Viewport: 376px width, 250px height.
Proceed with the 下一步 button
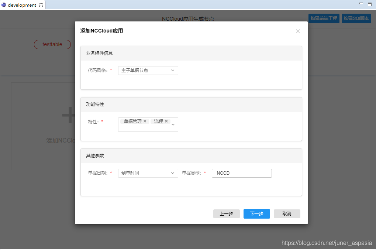coord(256,214)
